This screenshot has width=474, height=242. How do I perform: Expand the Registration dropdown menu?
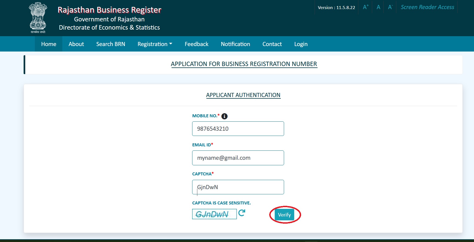(x=155, y=44)
